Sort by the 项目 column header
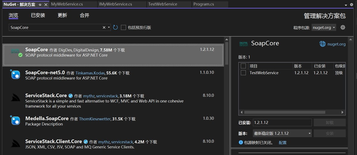 [x=270, y=66]
